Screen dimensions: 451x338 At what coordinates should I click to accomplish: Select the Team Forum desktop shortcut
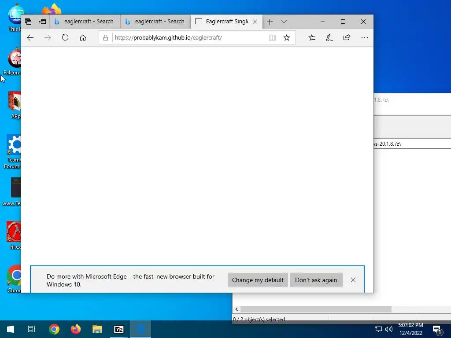[13, 151]
